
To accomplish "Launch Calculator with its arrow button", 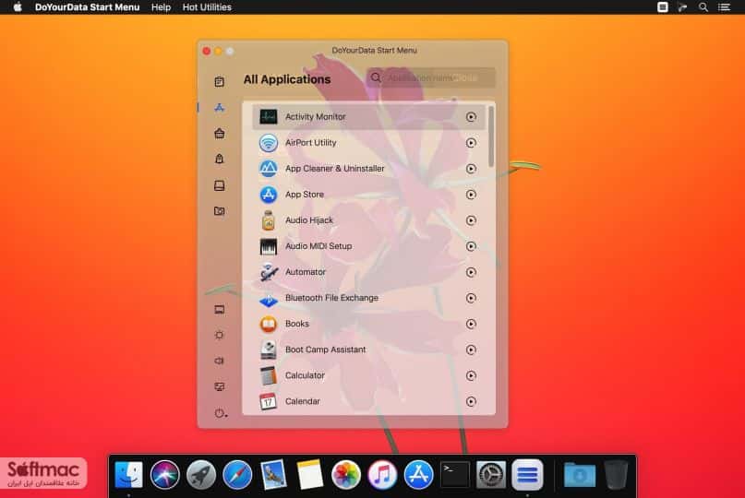I will pyautogui.click(x=471, y=375).
